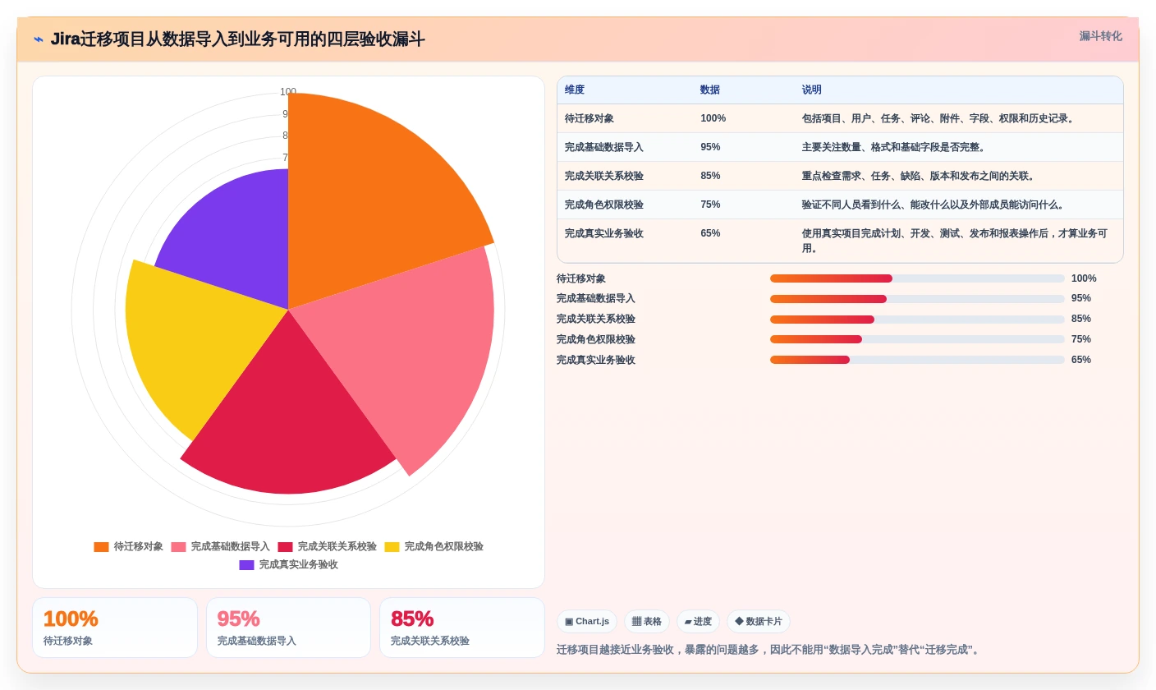Open the 100% 待迁移对象 data card

click(x=115, y=628)
